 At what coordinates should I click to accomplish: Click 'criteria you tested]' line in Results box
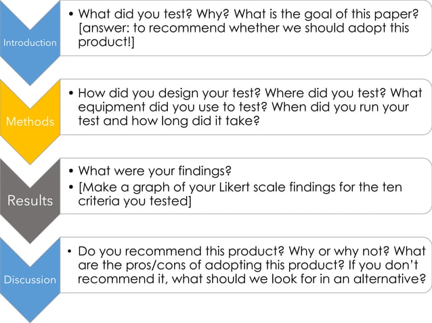point(135,201)
